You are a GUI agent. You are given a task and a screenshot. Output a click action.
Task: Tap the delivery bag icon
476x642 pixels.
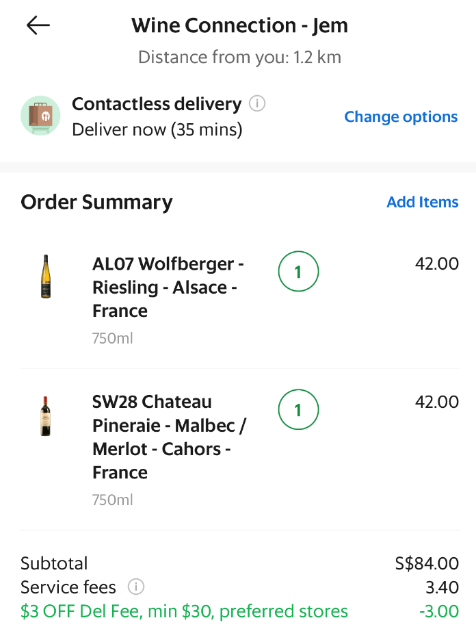pyautogui.click(x=40, y=116)
